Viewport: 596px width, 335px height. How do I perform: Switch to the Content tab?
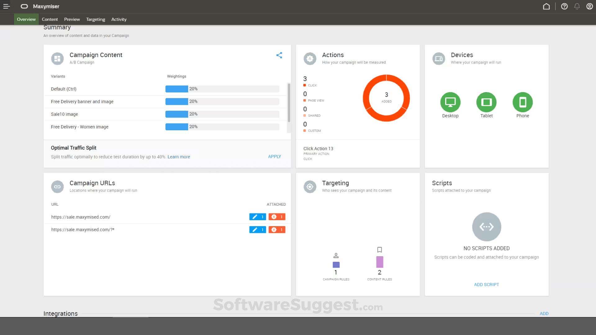coord(50,19)
